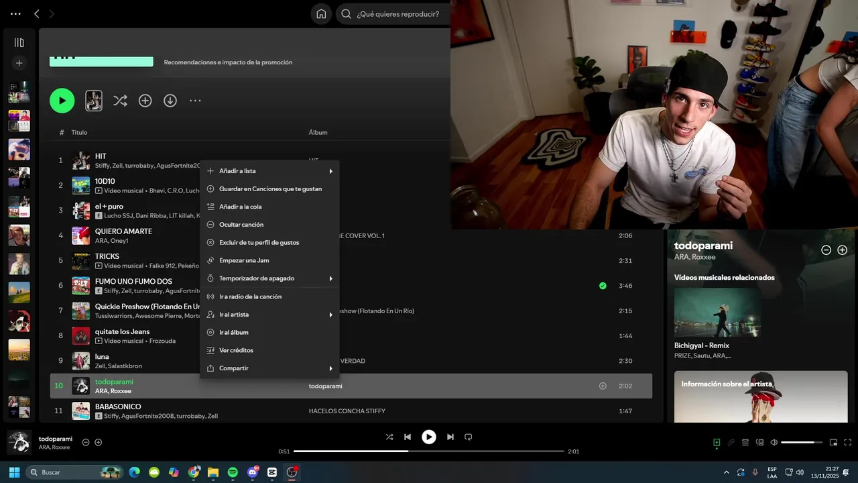
Task: Choose Guardar en Canciones que te gustan
Action: [269, 189]
